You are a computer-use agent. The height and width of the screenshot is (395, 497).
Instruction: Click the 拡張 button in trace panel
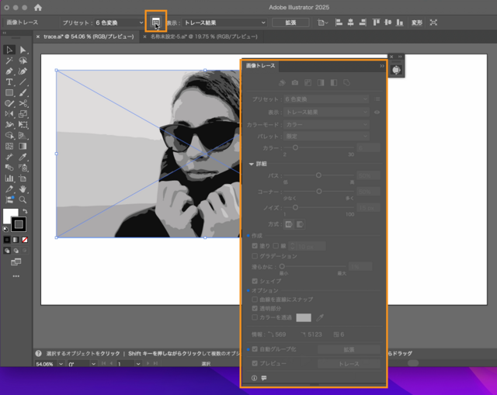pos(349,349)
